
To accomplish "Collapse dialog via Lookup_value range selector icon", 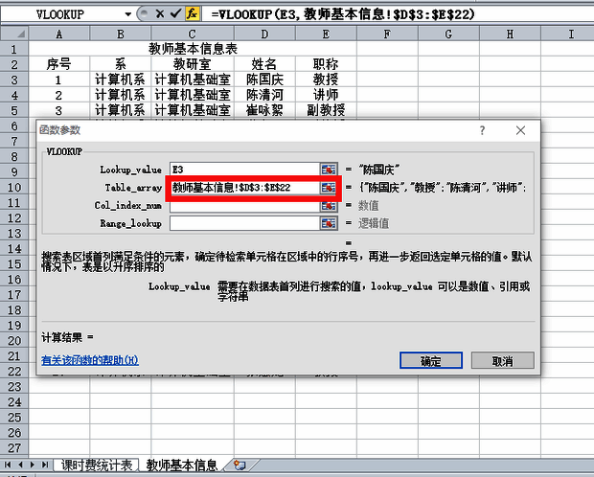I will (329, 169).
